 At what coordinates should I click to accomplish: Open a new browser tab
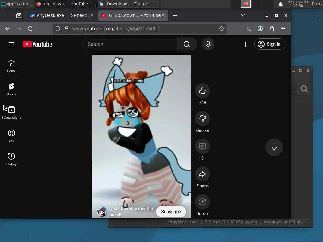(x=175, y=16)
